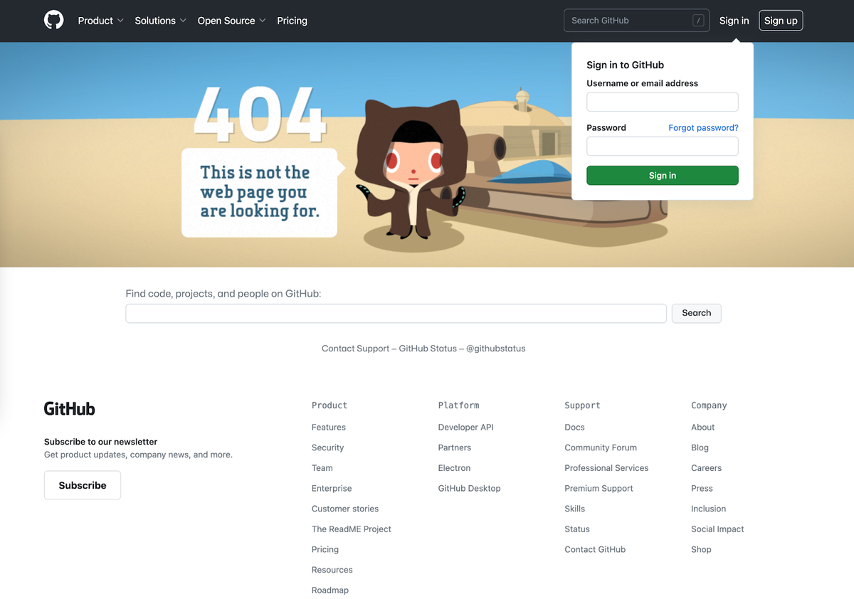854x599 pixels.
Task: Click Sign in link in the header
Action: coord(734,21)
